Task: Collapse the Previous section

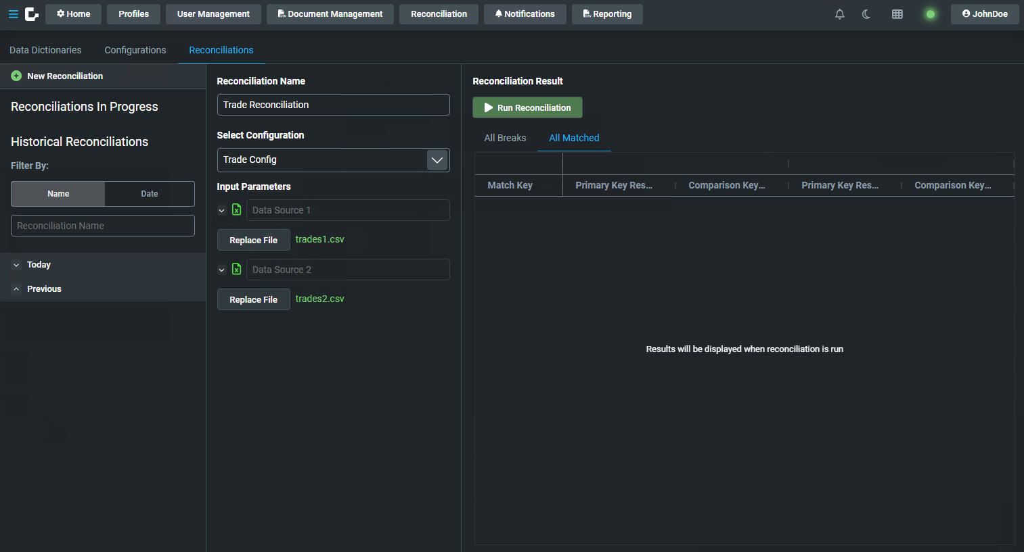Action: [16, 289]
